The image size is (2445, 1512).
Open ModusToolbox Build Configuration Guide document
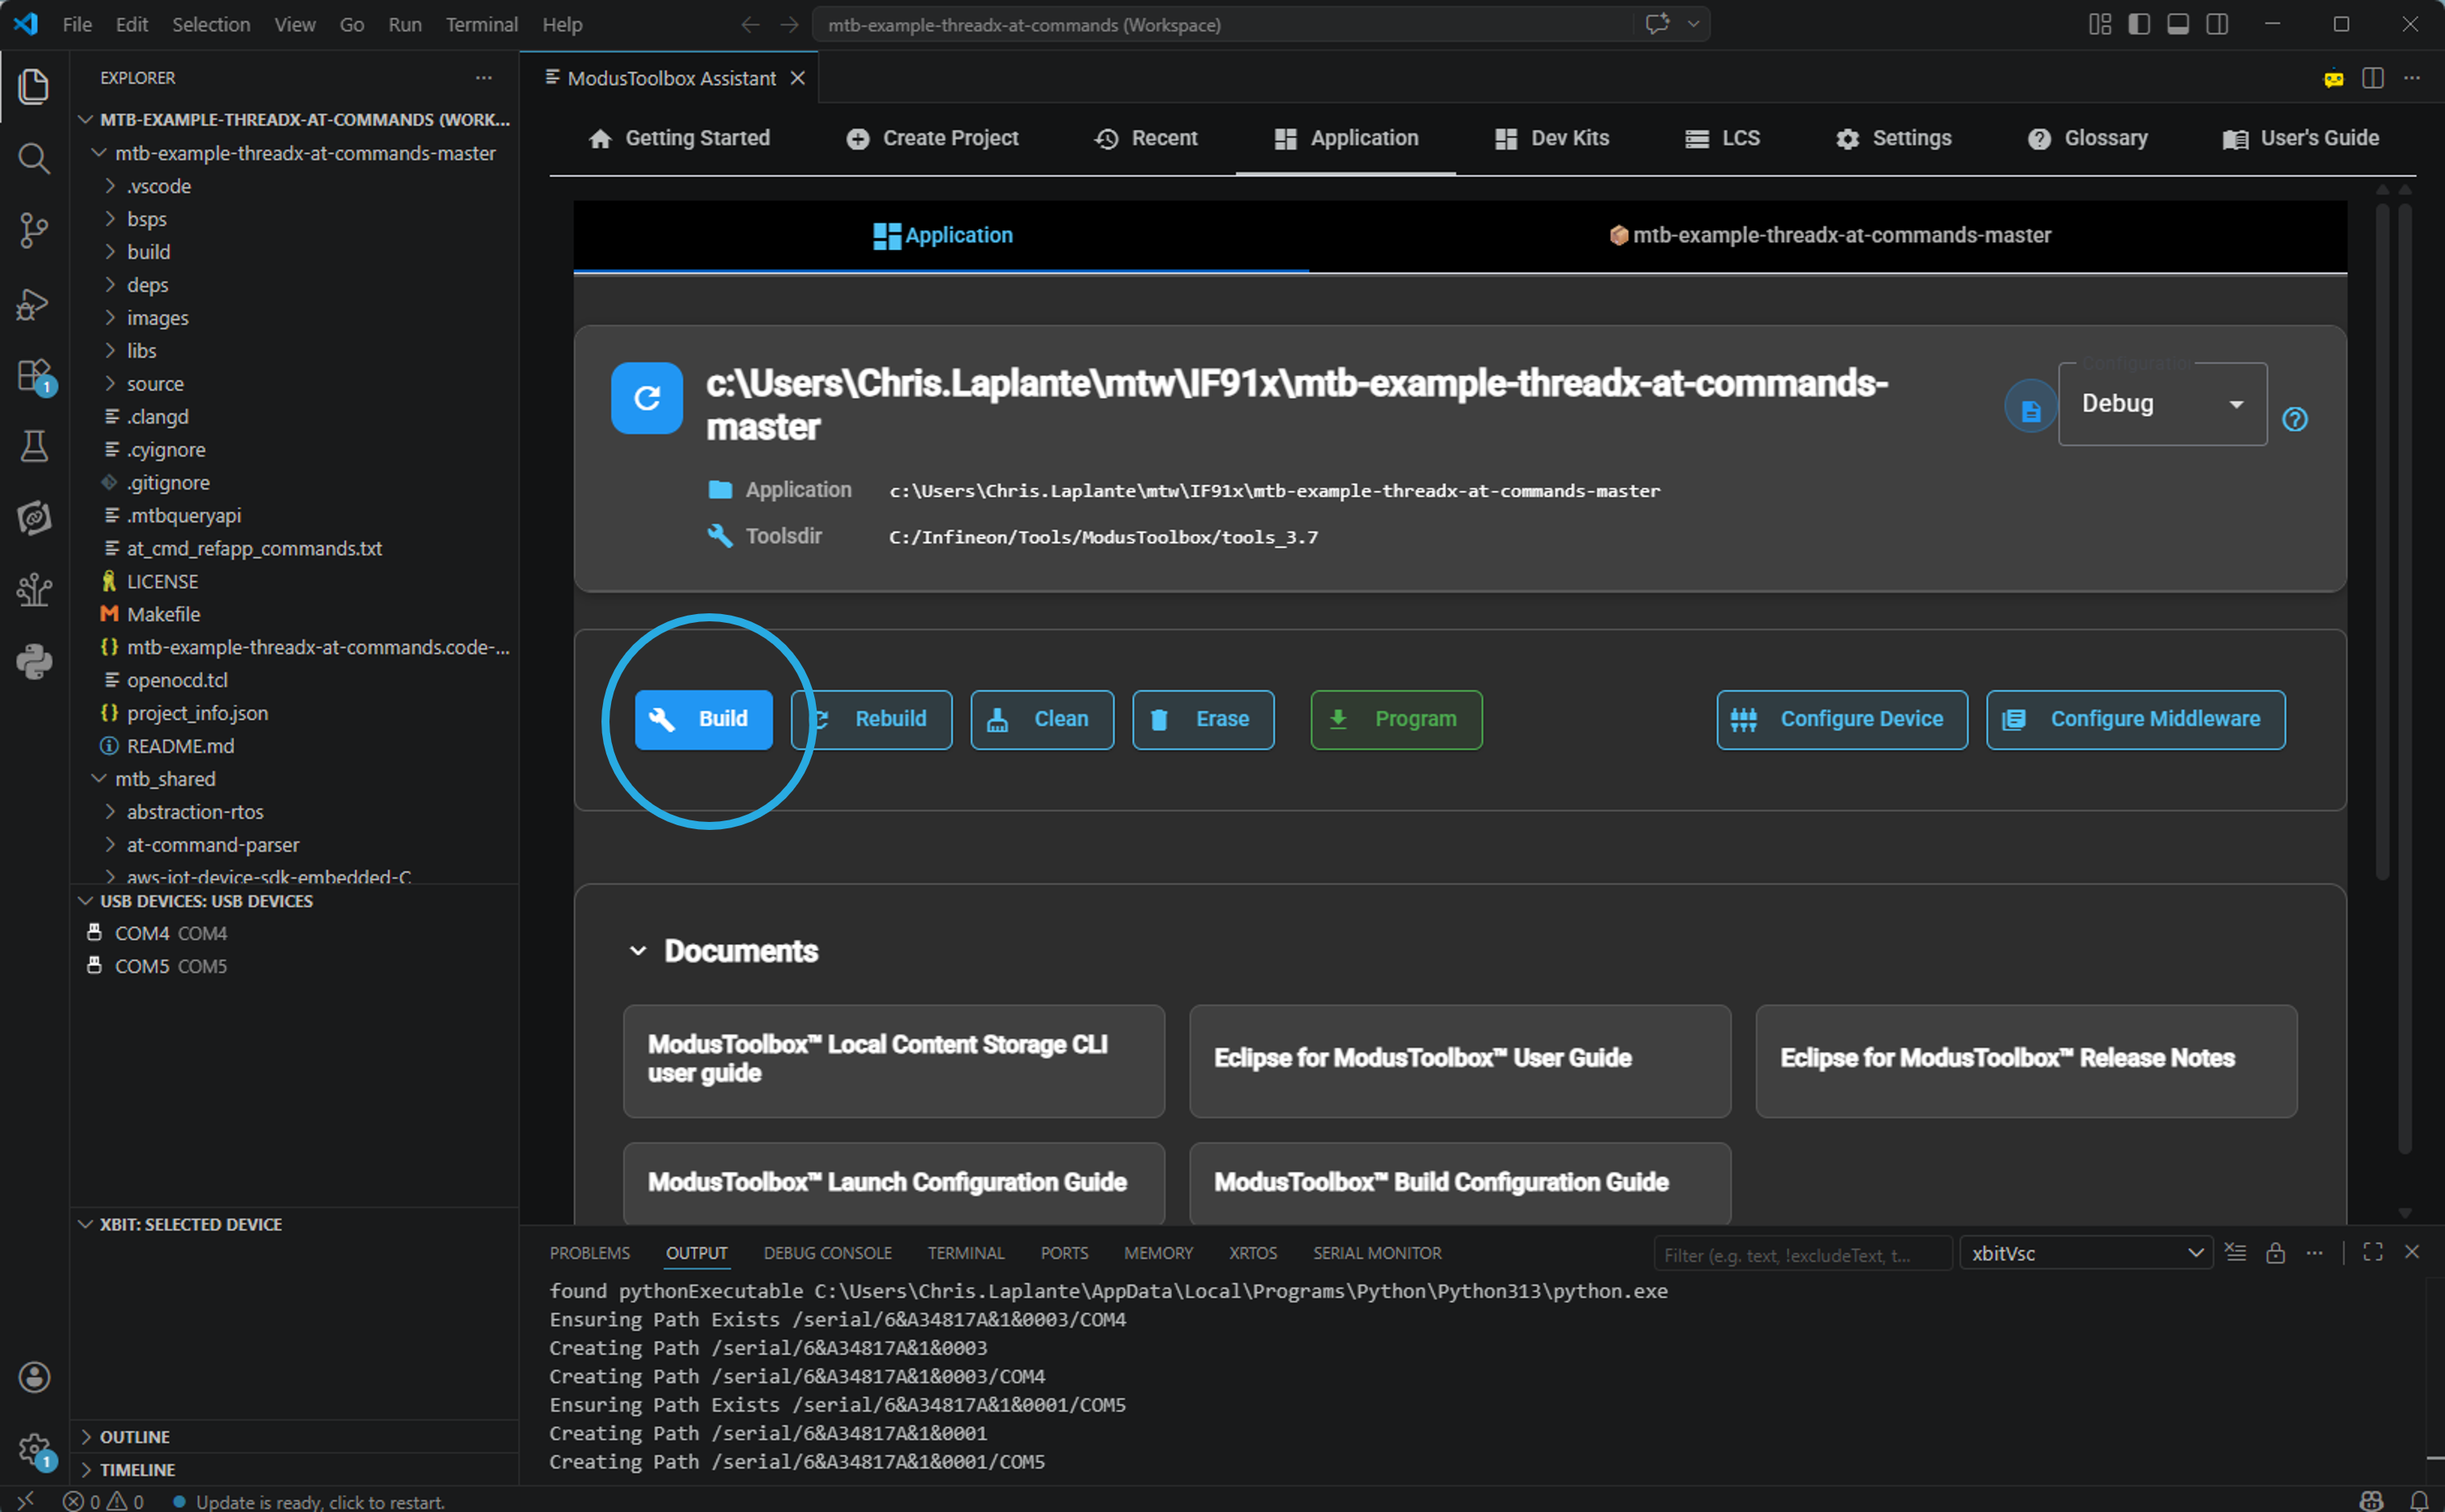1459,1182
